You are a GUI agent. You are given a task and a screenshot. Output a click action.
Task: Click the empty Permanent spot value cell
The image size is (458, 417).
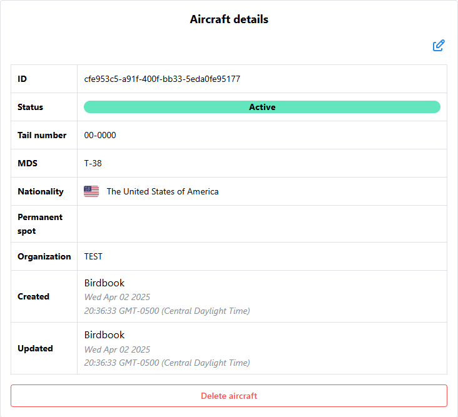click(x=262, y=224)
